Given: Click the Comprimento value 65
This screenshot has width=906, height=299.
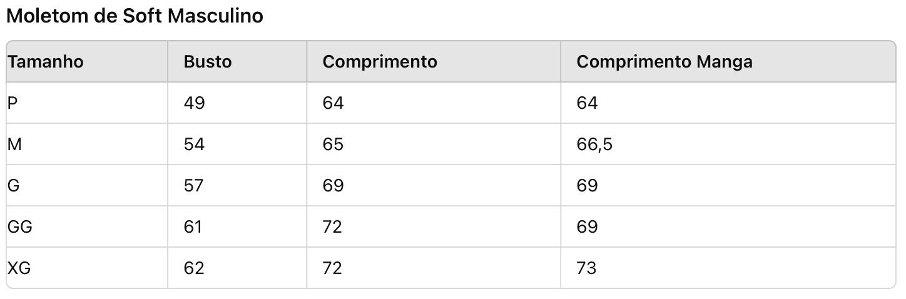Looking at the screenshot, I should (333, 144).
